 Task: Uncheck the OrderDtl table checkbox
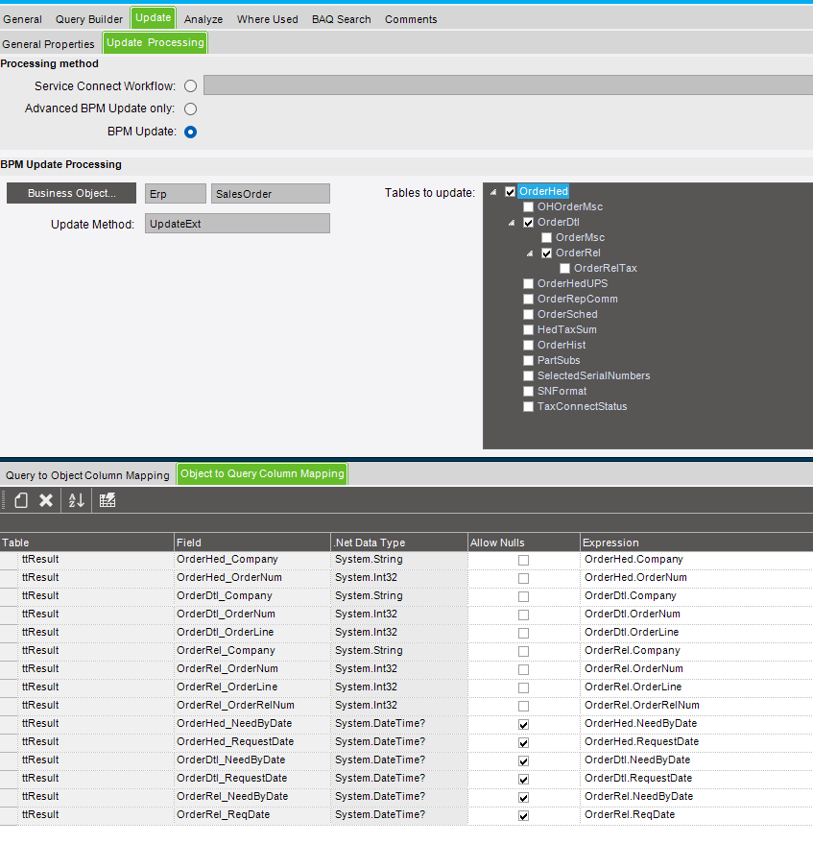click(529, 223)
